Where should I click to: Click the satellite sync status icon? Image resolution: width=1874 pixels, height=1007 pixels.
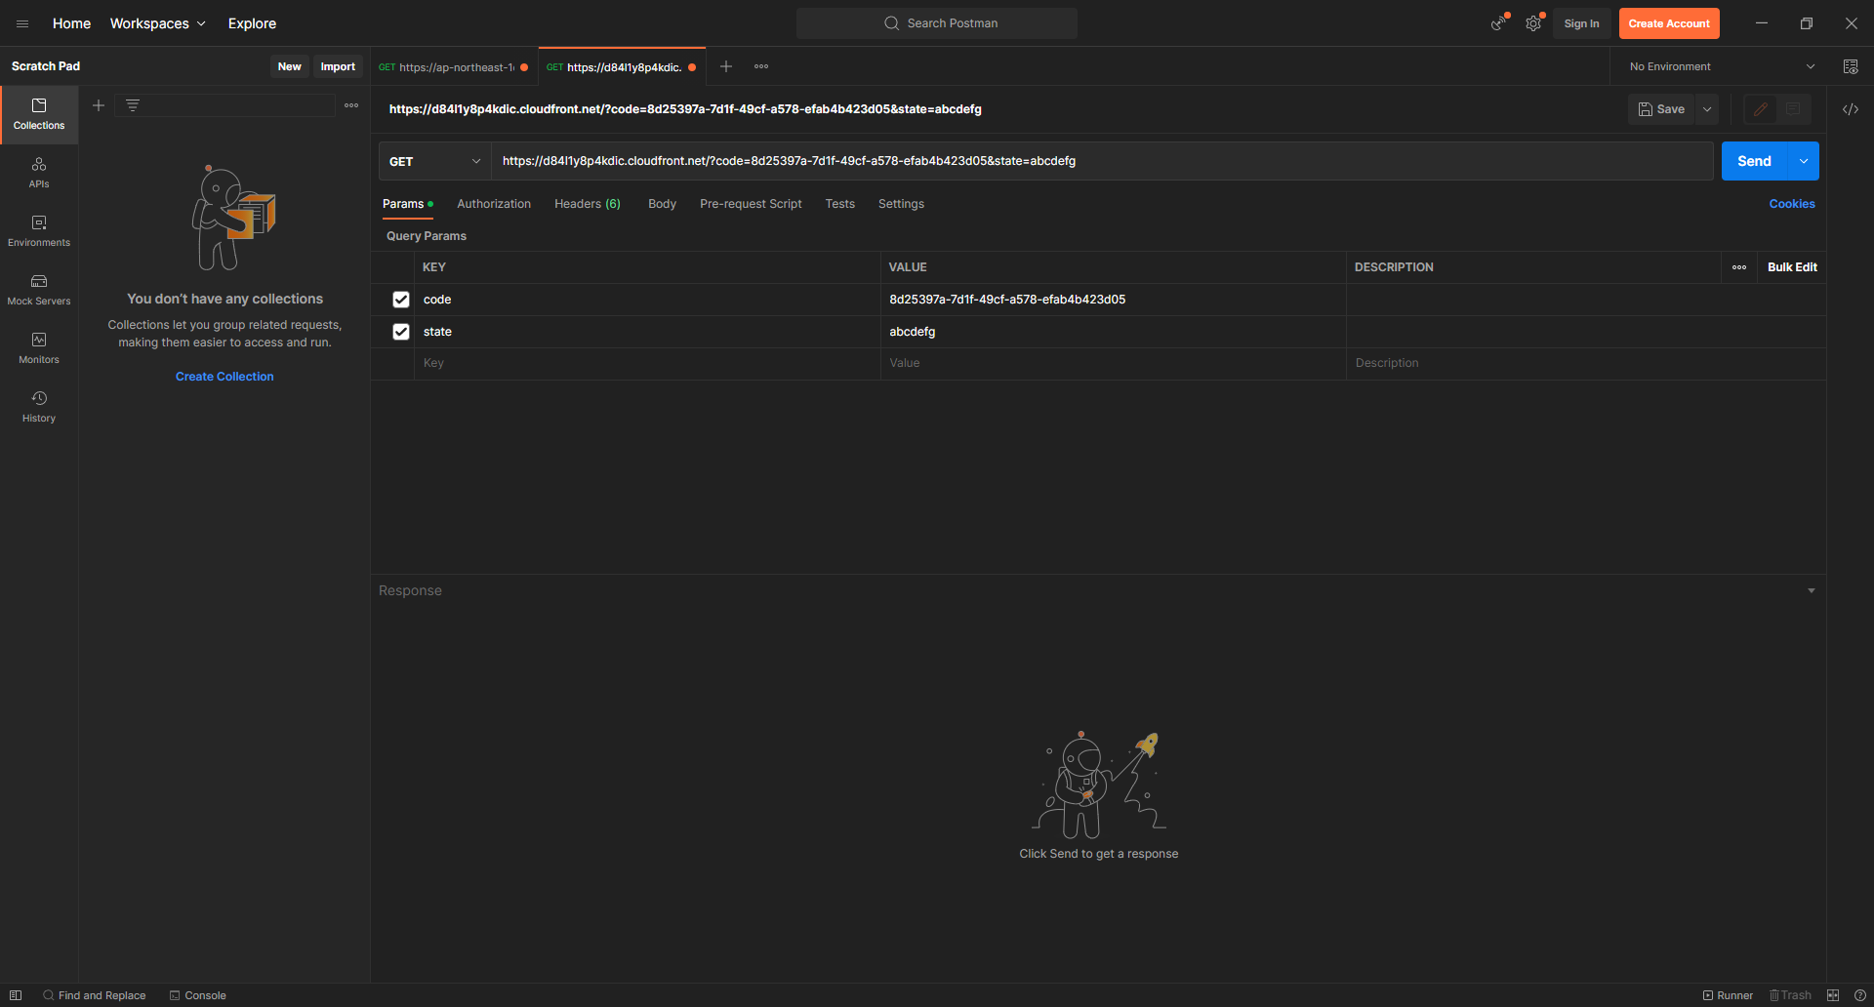tap(1498, 23)
